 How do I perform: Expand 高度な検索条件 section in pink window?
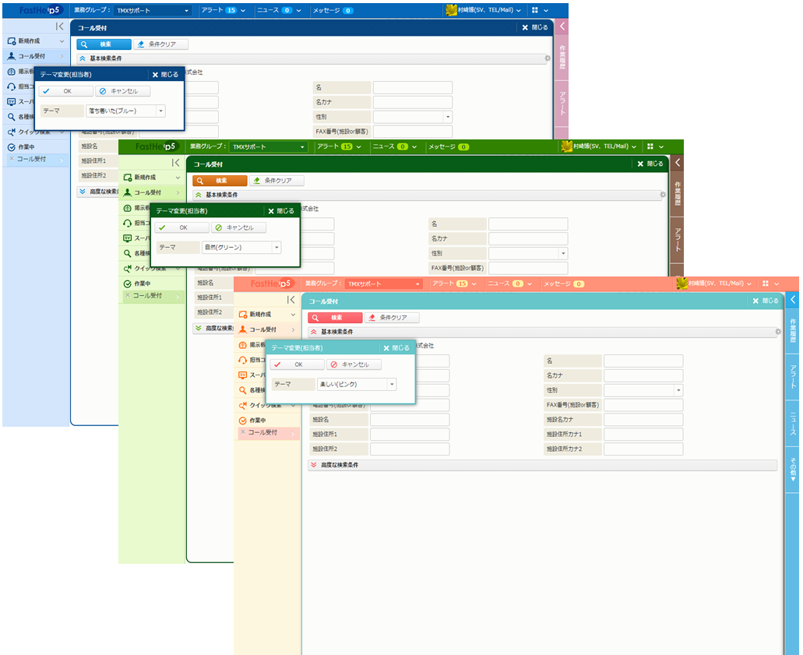(314, 465)
